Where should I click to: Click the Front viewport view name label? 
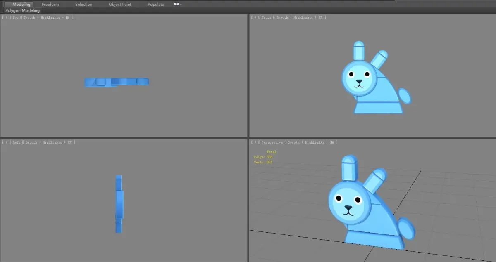pyautogui.click(x=267, y=17)
